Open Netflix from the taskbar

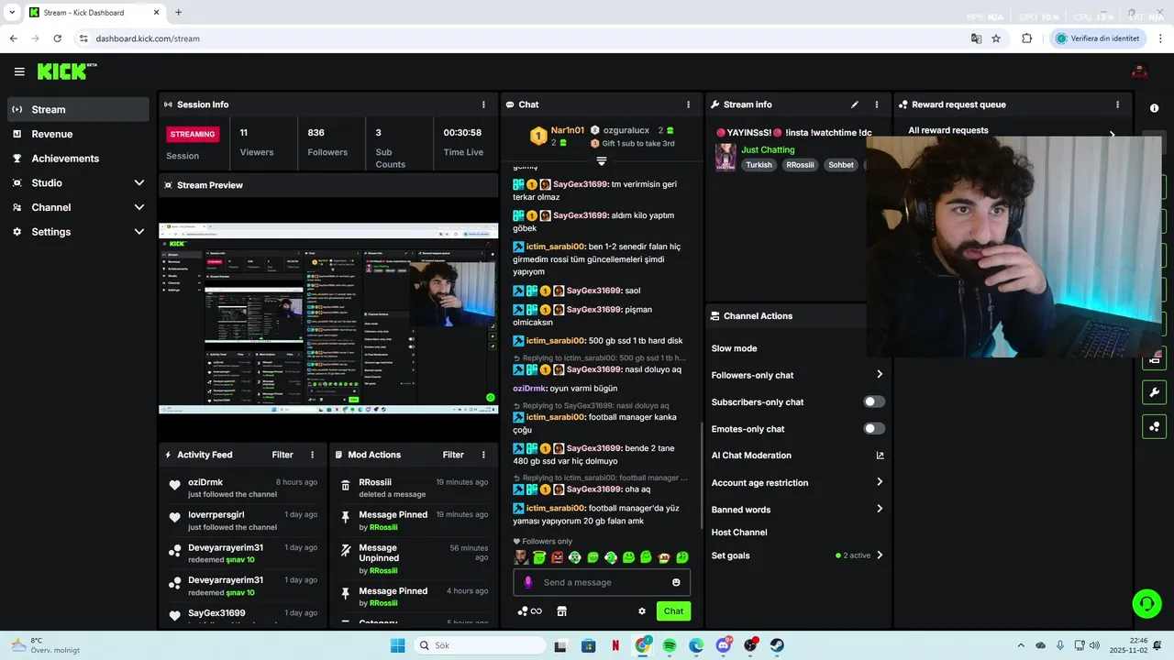coord(615,645)
